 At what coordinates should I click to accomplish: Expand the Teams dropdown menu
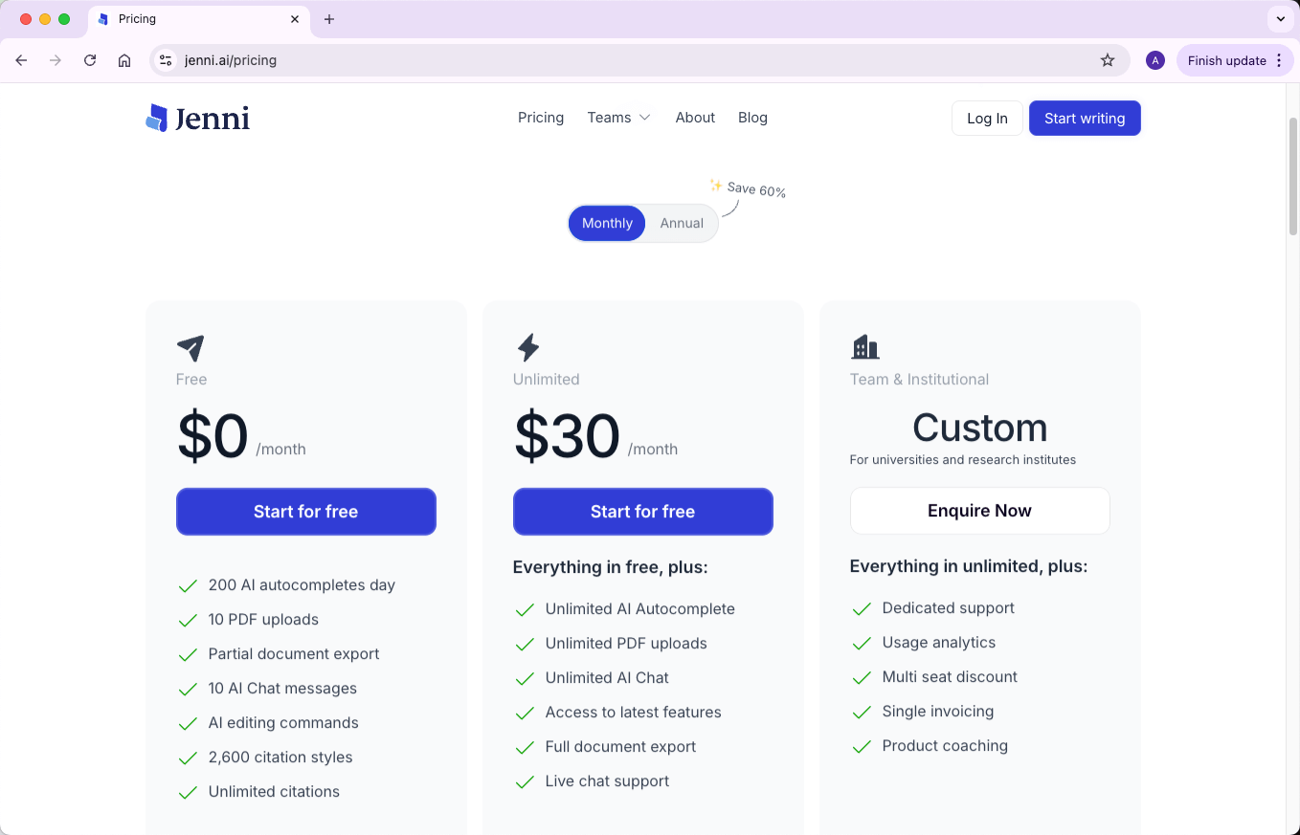pos(618,118)
